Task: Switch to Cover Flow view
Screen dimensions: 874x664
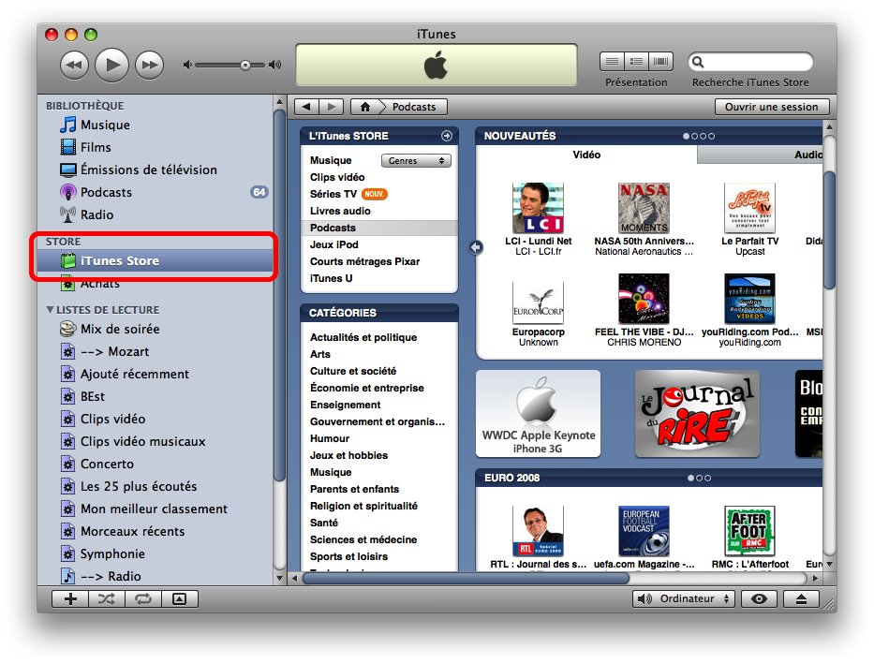Action: [x=660, y=61]
